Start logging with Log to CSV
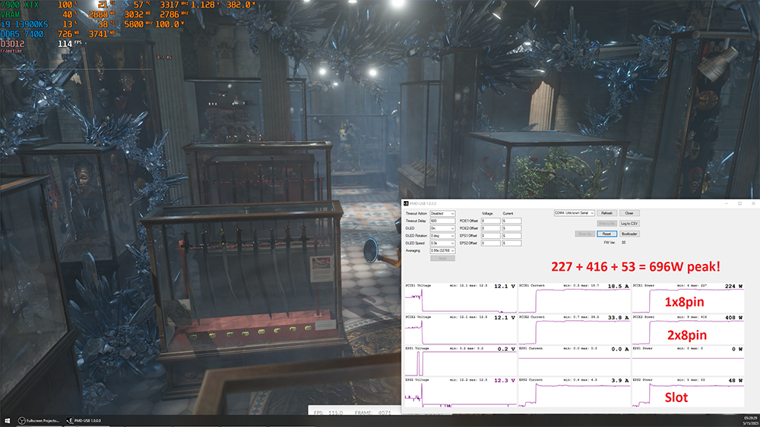Screen dimensions: 760x427 coord(629,224)
